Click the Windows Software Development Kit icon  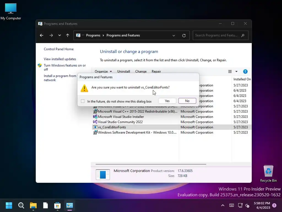[95, 132]
